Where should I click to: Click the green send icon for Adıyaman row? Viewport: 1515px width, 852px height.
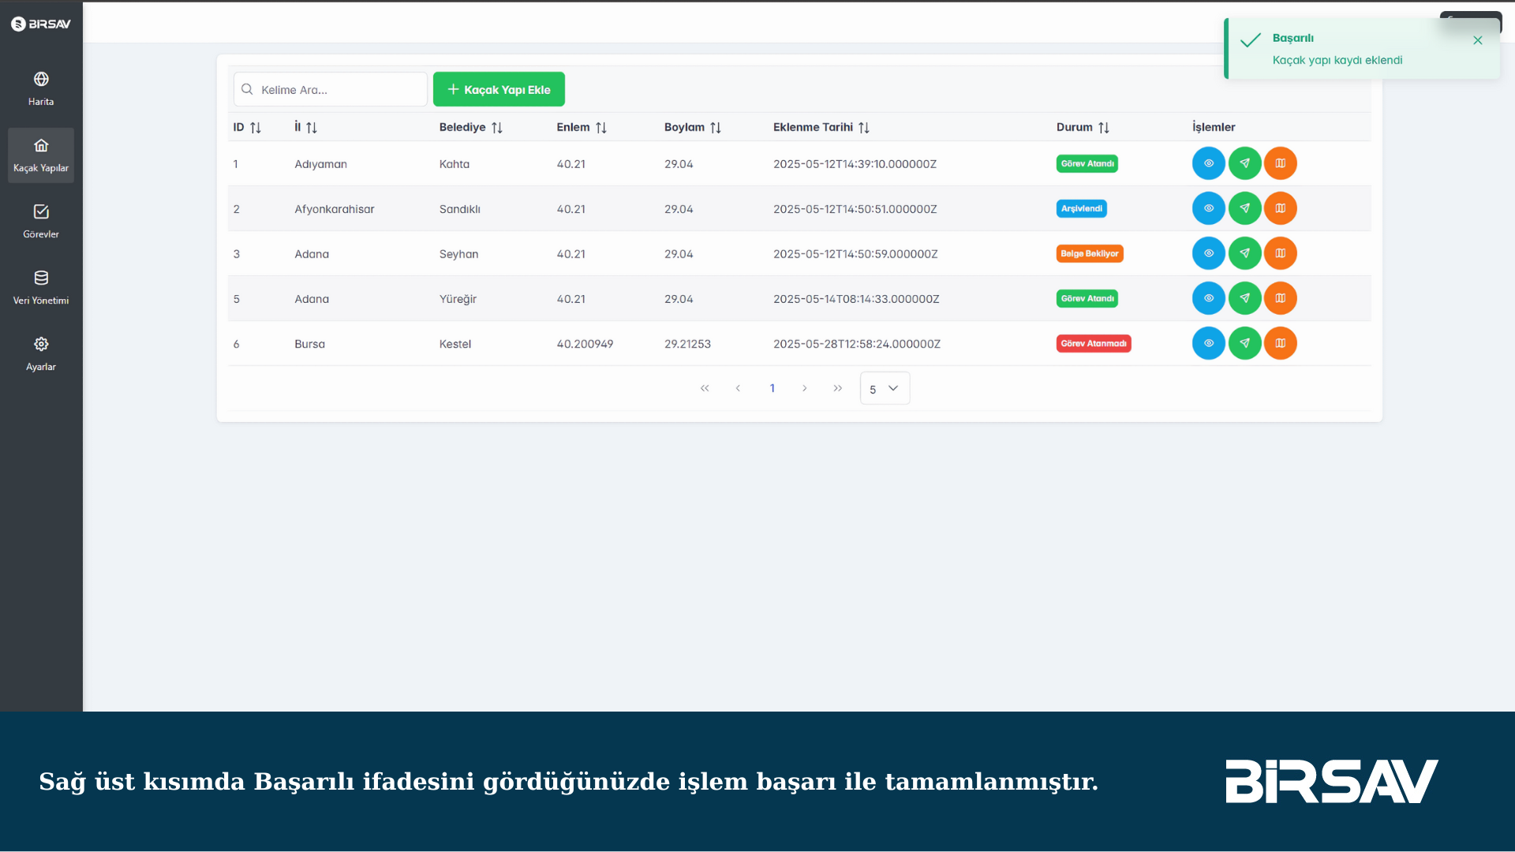point(1245,163)
